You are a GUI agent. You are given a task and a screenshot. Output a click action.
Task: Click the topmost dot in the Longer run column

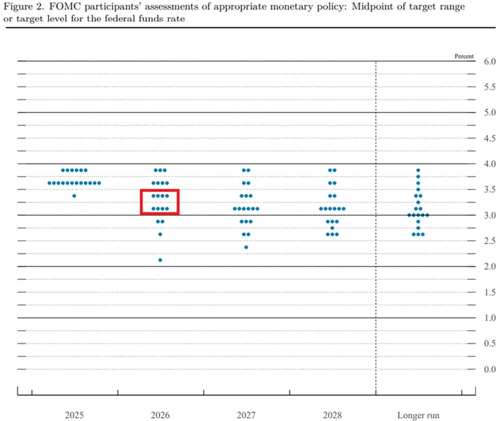[x=418, y=170]
